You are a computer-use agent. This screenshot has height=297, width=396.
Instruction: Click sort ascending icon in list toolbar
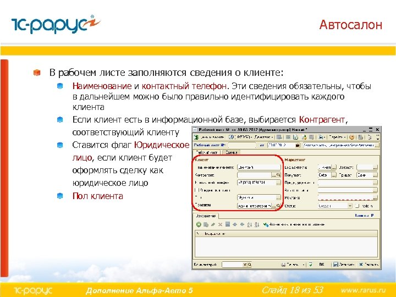pyautogui.click(x=250, y=224)
